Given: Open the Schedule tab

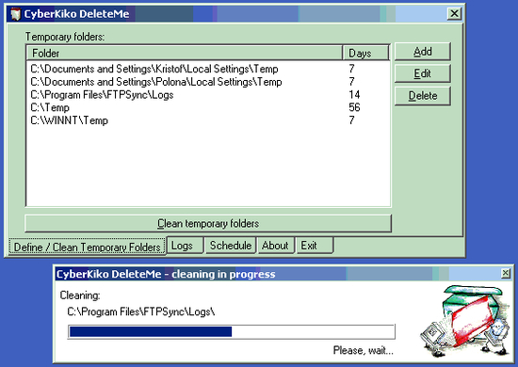Looking at the screenshot, I should [231, 246].
